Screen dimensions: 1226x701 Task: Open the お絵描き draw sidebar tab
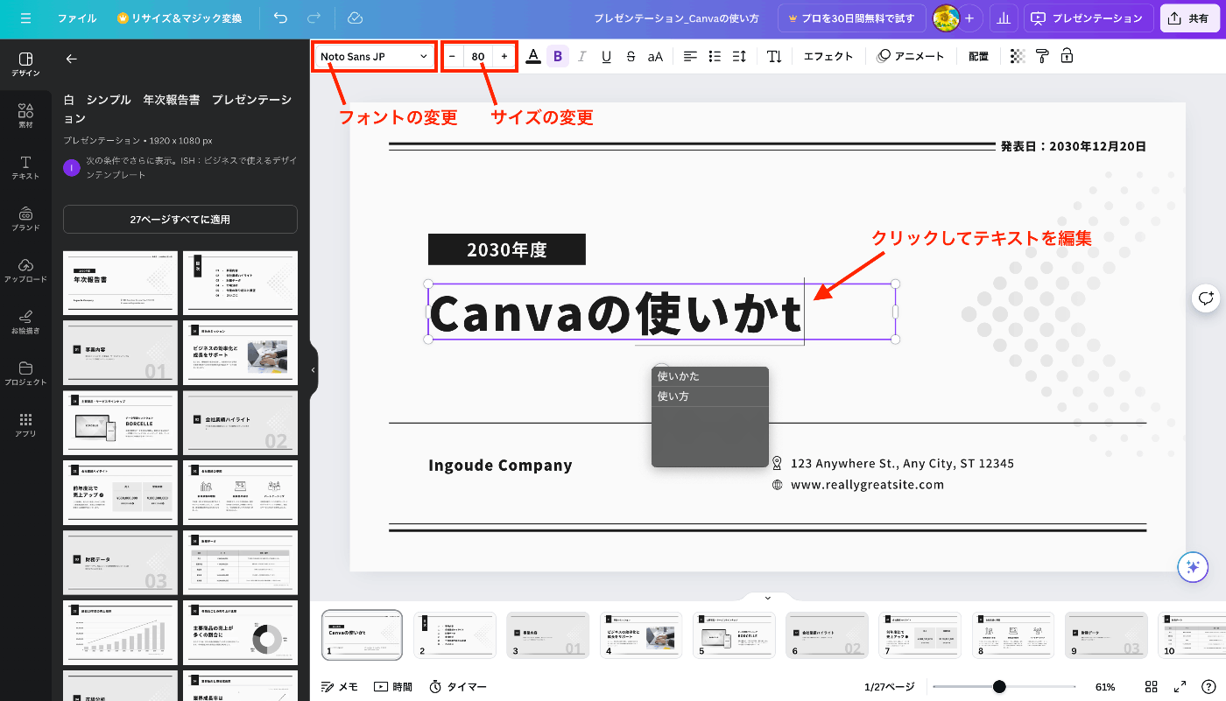pos(25,322)
